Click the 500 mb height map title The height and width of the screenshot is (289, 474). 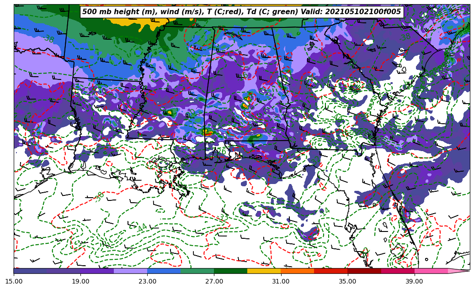(x=242, y=12)
